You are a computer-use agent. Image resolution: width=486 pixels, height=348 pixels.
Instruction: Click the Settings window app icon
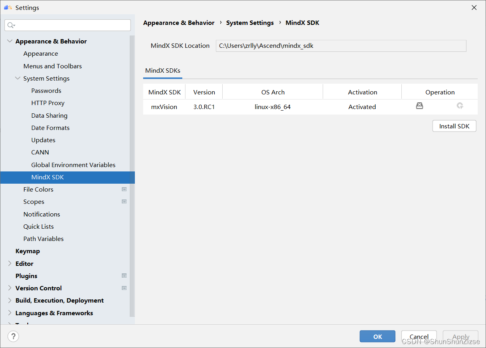pos(8,8)
